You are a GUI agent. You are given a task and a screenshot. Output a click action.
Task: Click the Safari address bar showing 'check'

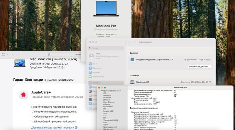click(64, 55)
